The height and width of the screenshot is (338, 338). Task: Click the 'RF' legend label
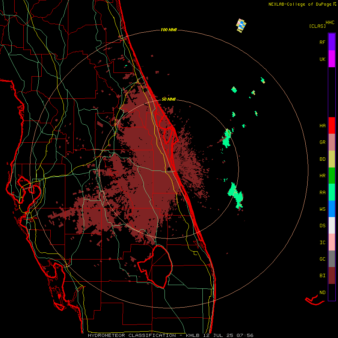[x=322, y=42]
